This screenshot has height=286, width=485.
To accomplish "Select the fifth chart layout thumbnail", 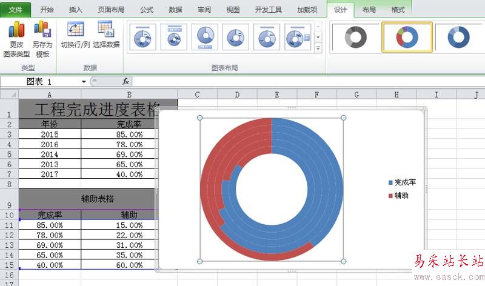I will click(x=267, y=37).
